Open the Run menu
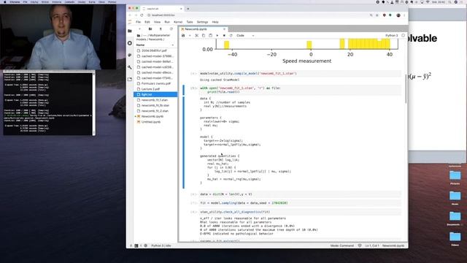 point(167,22)
